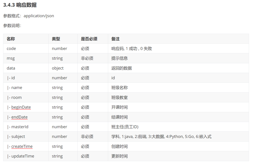Click the "updateTime" field name
This screenshot has width=260, height=164.
point(23,156)
